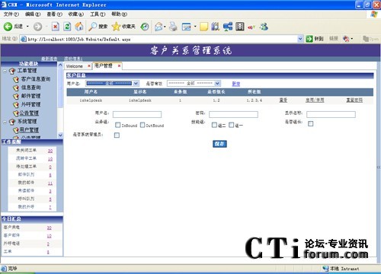Click the 新增 link
381x274 pixels.
236,84
